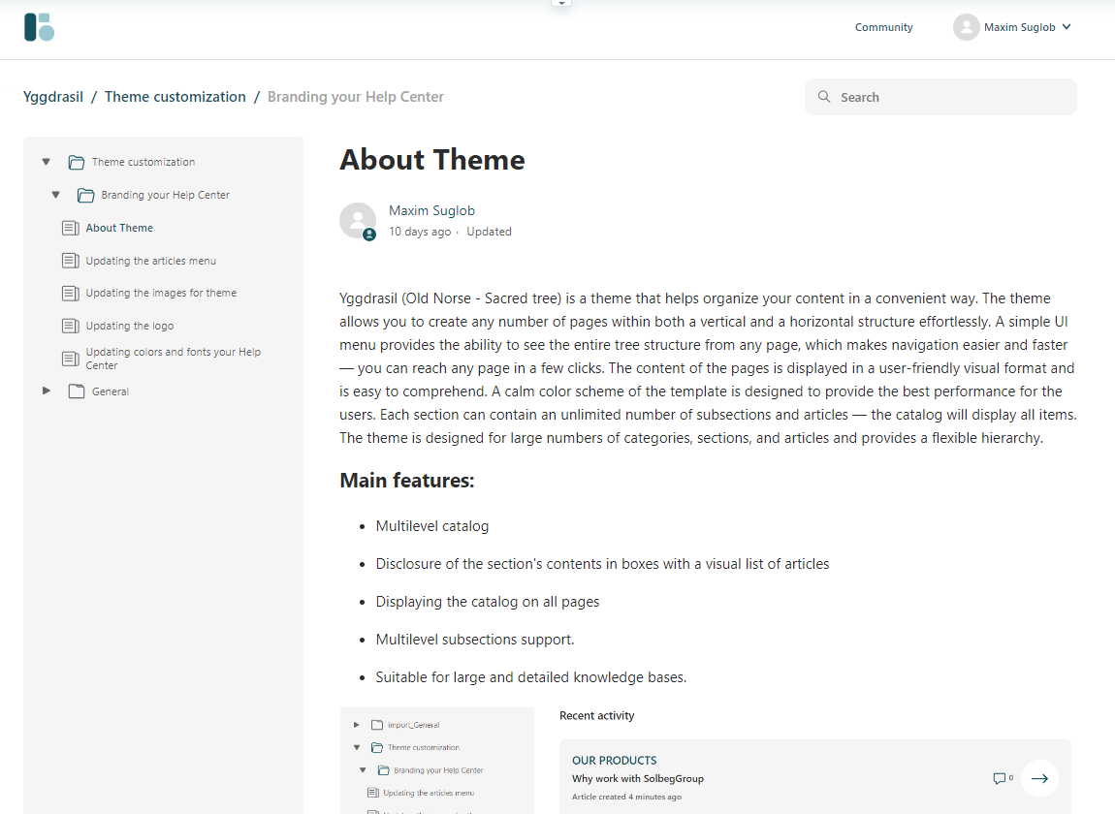Click the author avatar beside Maxim Suglob
Image resolution: width=1115 pixels, height=814 pixels.
pyautogui.click(x=357, y=220)
